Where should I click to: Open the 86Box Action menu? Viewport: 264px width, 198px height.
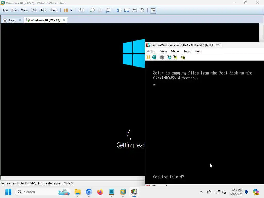(x=152, y=51)
